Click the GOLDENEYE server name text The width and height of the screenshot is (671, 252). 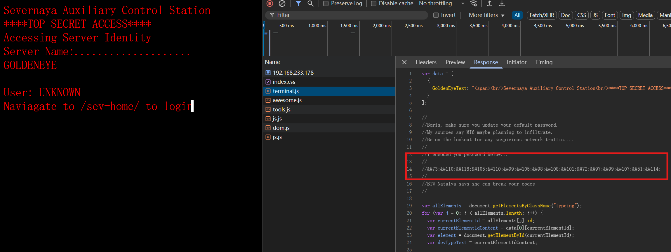click(30, 65)
